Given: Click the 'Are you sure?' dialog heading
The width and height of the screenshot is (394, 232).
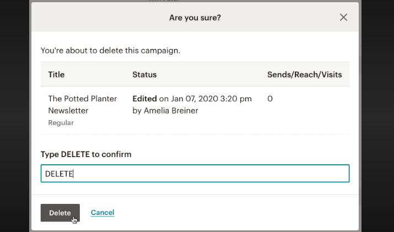Looking at the screenshot, I should 195,18.
